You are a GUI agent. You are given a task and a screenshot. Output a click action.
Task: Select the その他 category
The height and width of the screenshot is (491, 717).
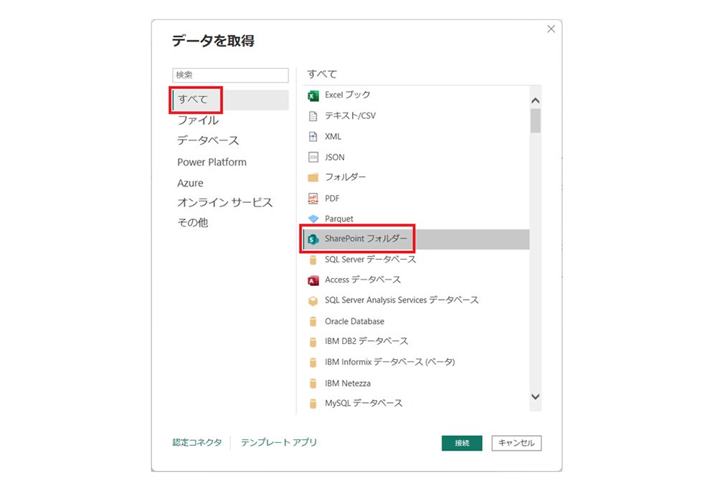tap(192, 223)
